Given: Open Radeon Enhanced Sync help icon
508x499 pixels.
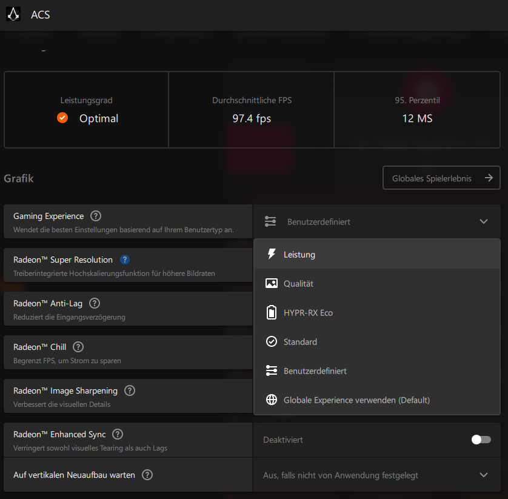Looking at the screenshot, I should [x=118, y=434].
